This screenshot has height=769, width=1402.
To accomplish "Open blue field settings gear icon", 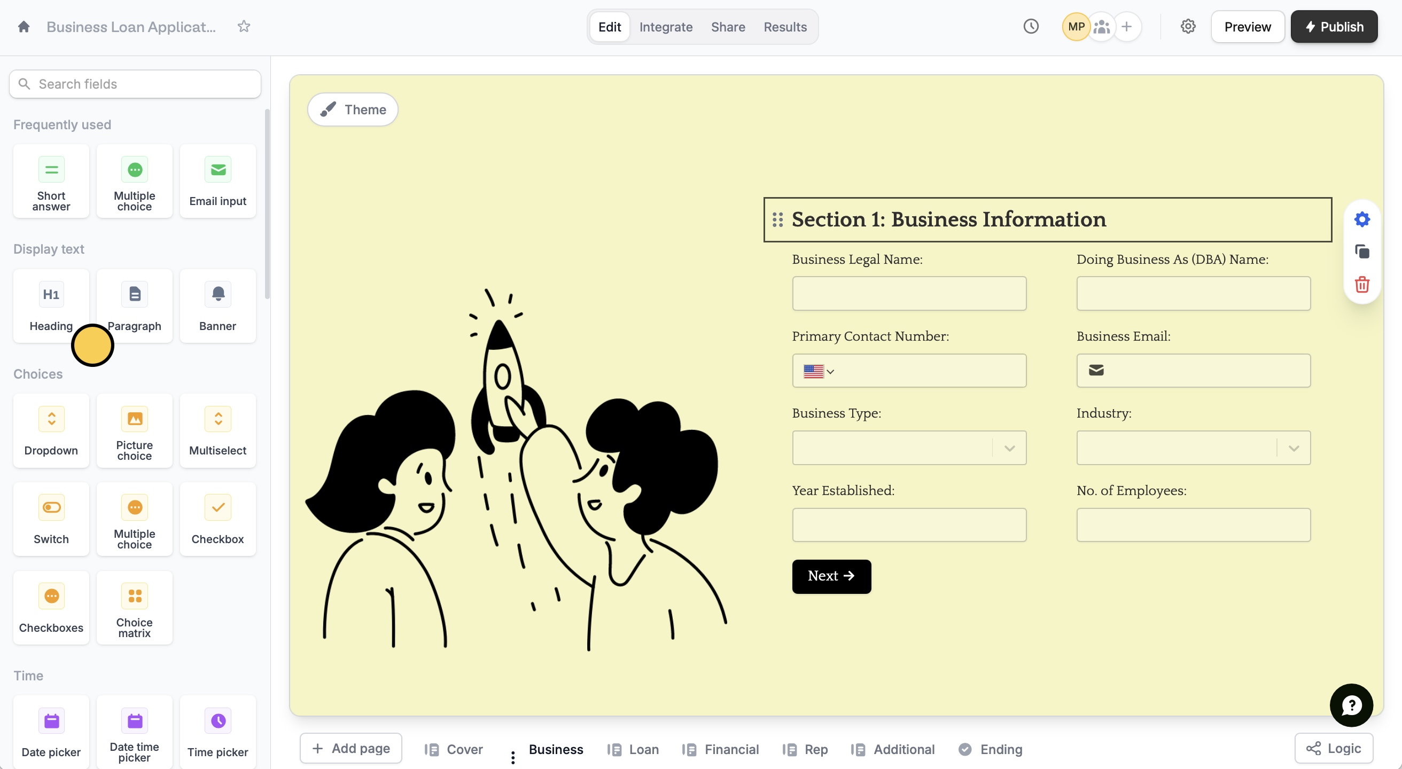I will [1361, 219].
